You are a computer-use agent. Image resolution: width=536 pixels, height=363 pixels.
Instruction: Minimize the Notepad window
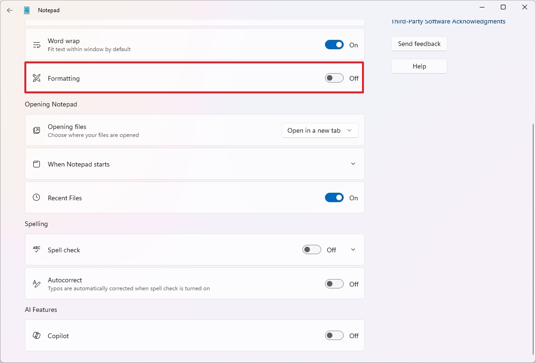(x=482, y=7)
